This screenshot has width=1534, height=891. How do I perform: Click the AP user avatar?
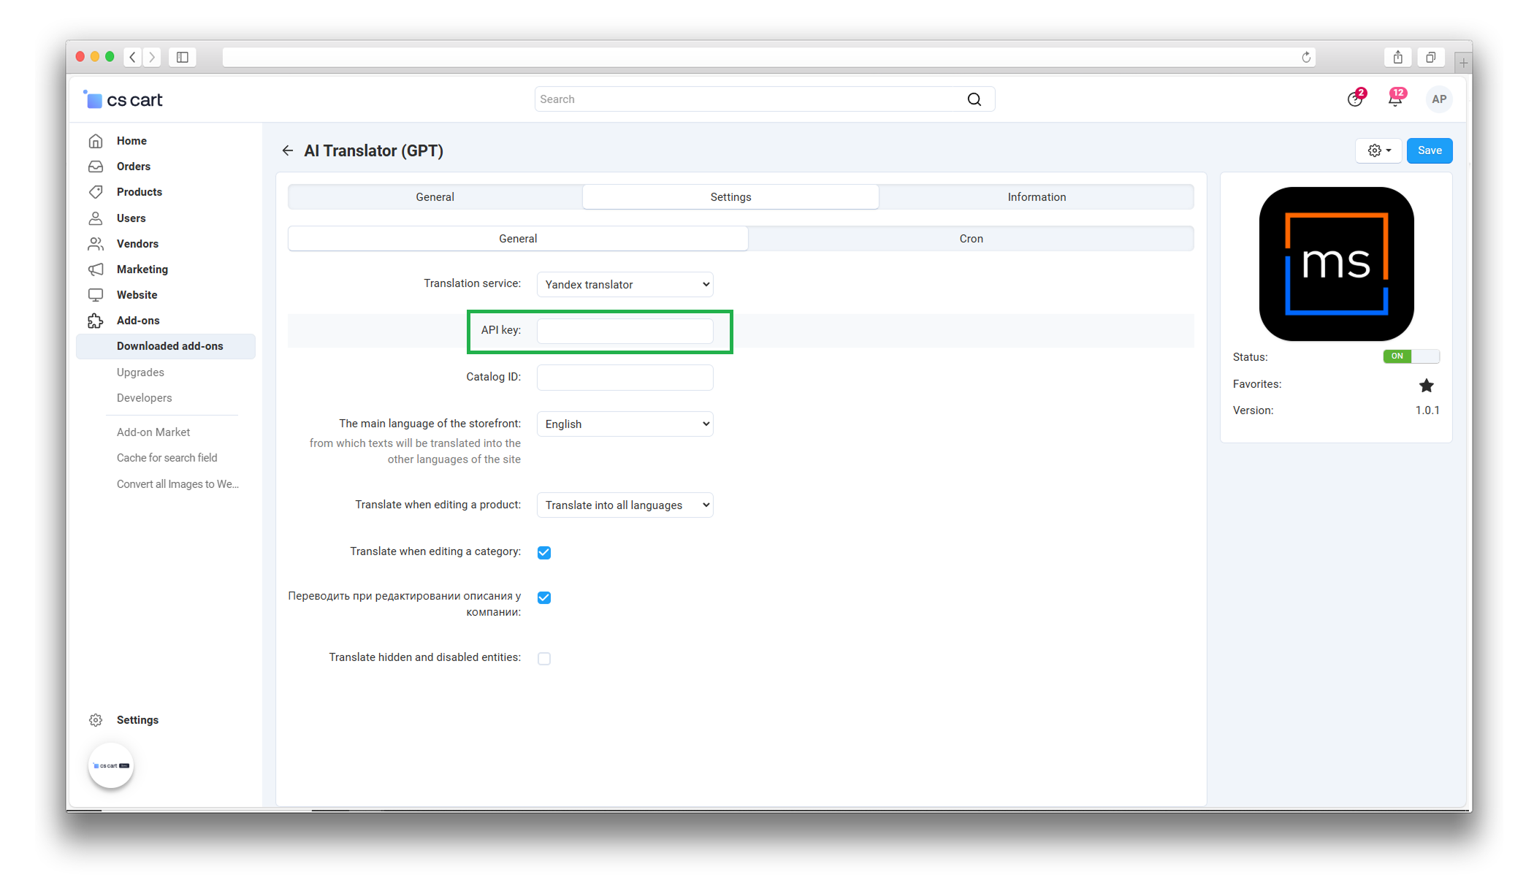pos(1438,99)
